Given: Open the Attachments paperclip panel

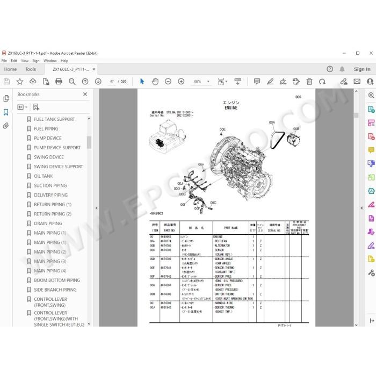Looking at the screenshot, I should [6, 126].
